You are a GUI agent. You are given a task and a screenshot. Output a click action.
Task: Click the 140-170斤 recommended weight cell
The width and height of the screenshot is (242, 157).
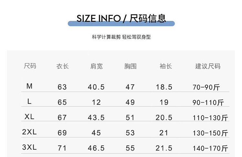pyautogui.click(x=210, y=148)
